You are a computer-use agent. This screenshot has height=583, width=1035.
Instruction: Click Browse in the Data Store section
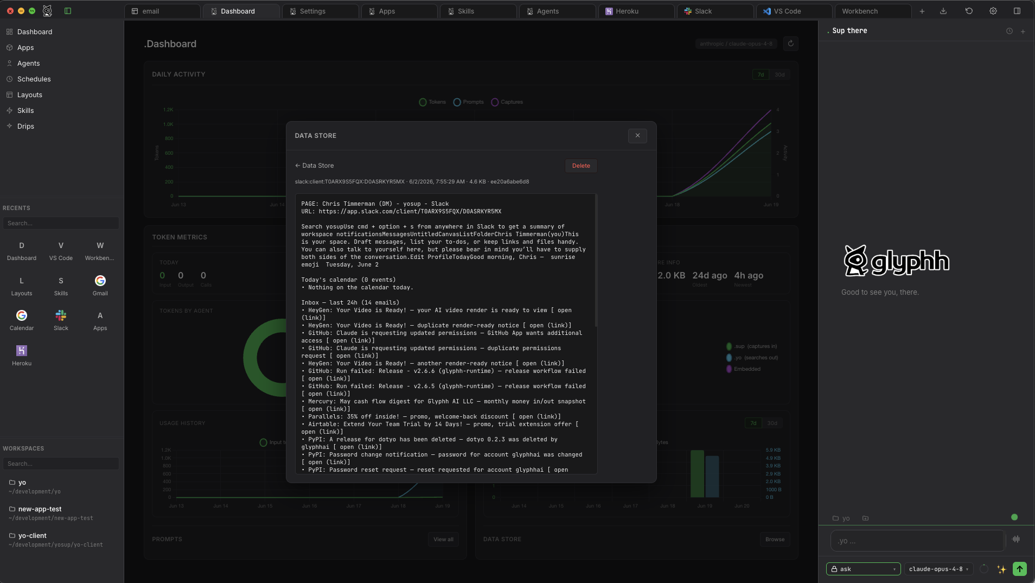pyautogui.click(x=775, y=540)
